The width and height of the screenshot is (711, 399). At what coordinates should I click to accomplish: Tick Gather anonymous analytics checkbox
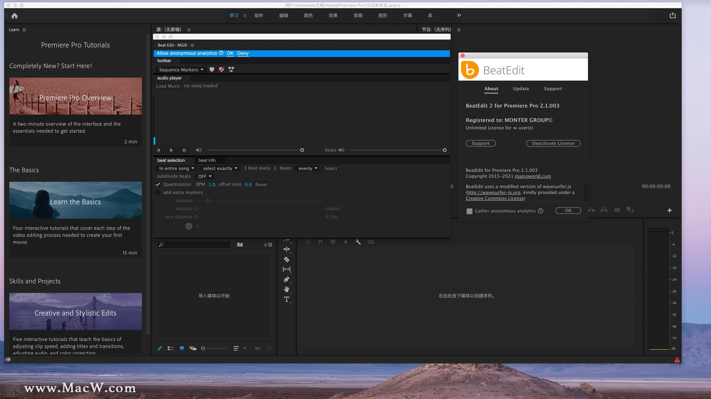pos(469,211)
